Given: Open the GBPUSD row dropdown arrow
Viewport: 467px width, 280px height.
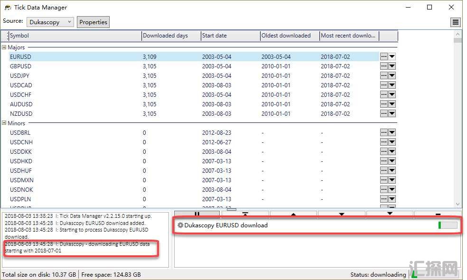Looking at the screenshot, I should tap(392, 66).
